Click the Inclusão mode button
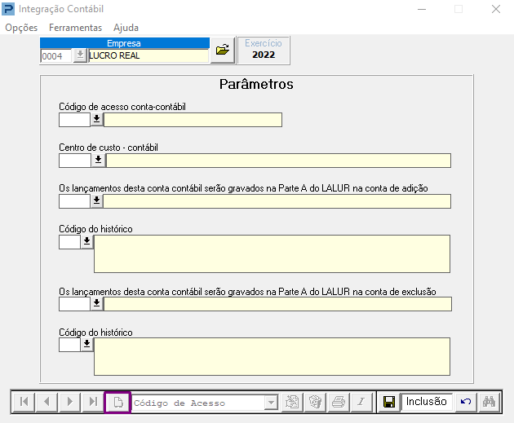 [x=427, y=401]
